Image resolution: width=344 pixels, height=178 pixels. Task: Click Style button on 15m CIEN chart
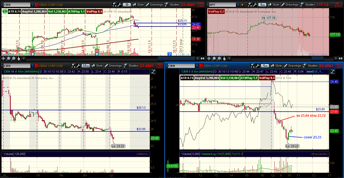click(x=97, y=66)
